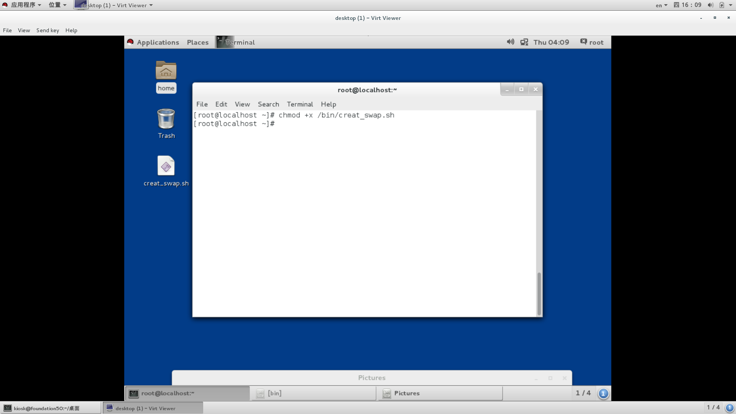This screenshot has height=414, width=736.
Task: Click the network/display icon in top bar
Action: click(525, 42)
